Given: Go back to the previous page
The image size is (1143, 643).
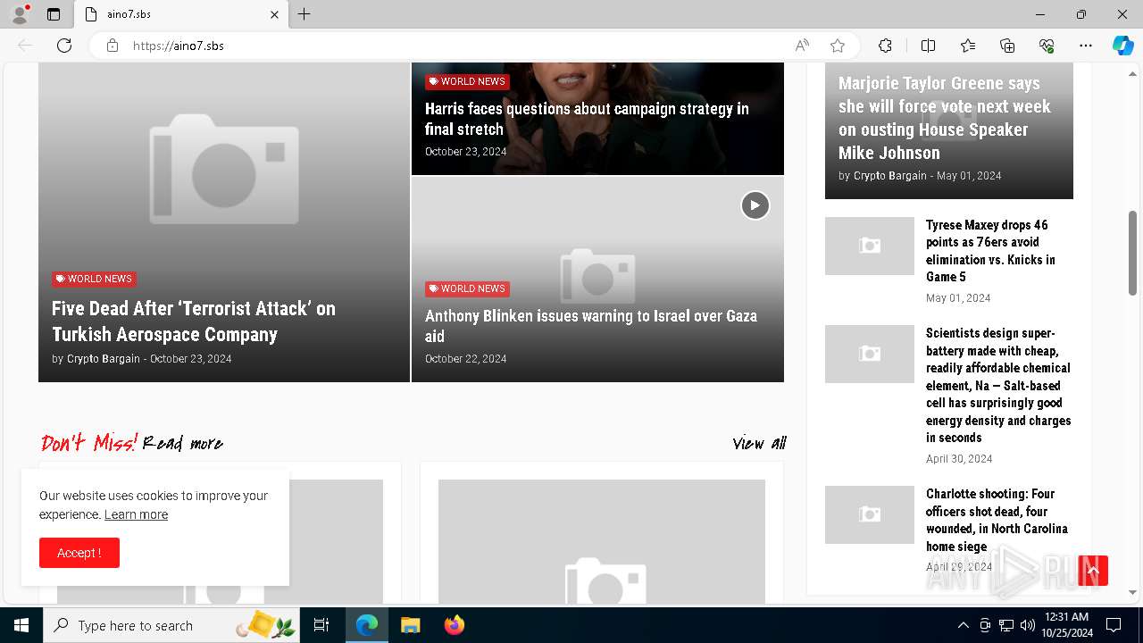Looking at the screenshot, I should click(25, 46).
